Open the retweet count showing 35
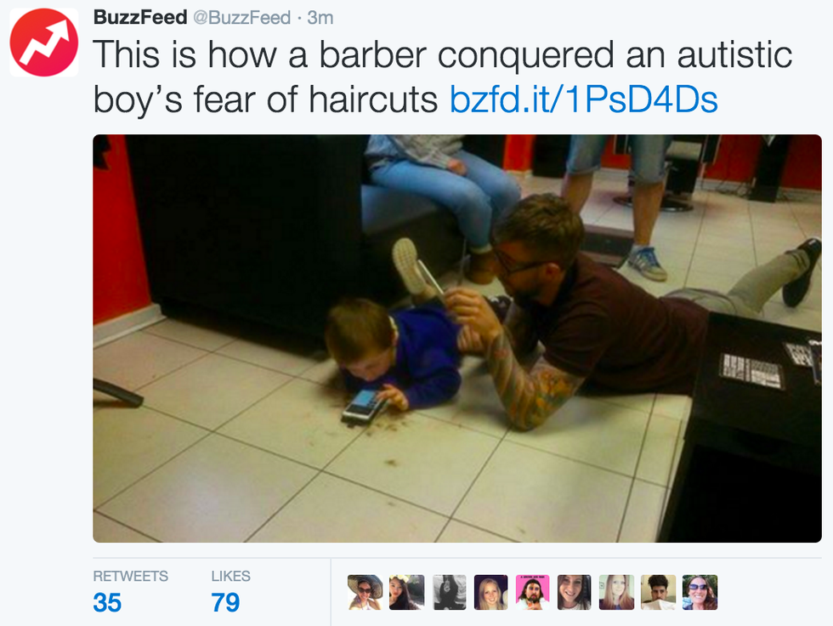833x626 pixels. point(107,603)
